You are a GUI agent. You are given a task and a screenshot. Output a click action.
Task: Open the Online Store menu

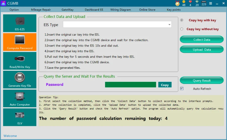147,10
